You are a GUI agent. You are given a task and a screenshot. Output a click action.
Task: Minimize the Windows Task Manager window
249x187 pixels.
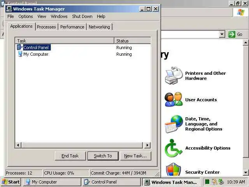pos(142,9)
